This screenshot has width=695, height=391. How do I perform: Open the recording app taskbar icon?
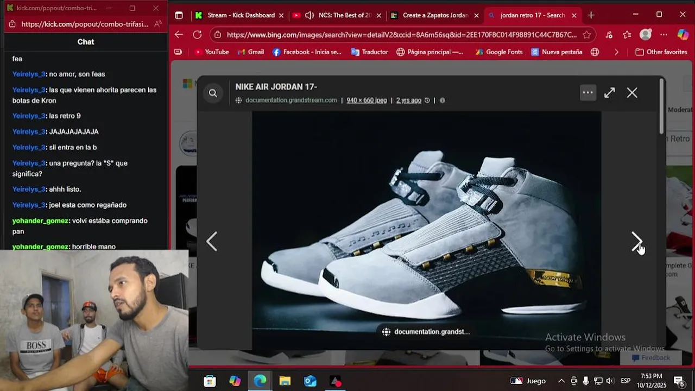(x=336, y=381)
